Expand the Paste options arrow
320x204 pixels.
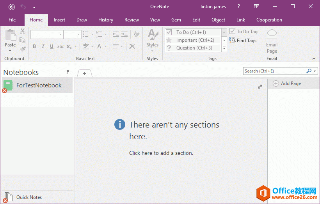(10, 51)
